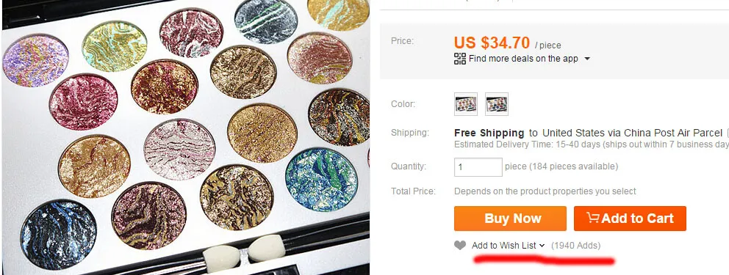
Task: Click the 1940 Adds count
Action: click(575, 246)
